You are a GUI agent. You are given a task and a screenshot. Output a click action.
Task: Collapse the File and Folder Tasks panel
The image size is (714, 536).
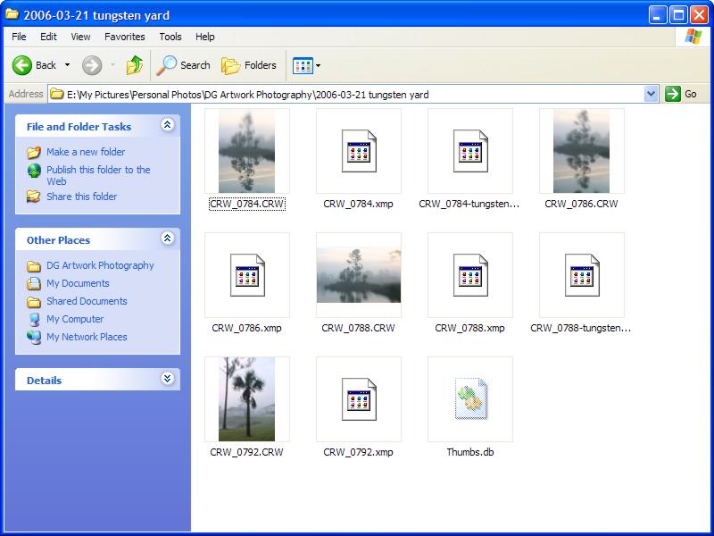coord(167,126)
